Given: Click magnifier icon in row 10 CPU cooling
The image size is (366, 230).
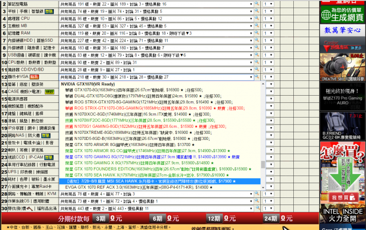Looking at the screenshot, I should (x=257, y=62).
